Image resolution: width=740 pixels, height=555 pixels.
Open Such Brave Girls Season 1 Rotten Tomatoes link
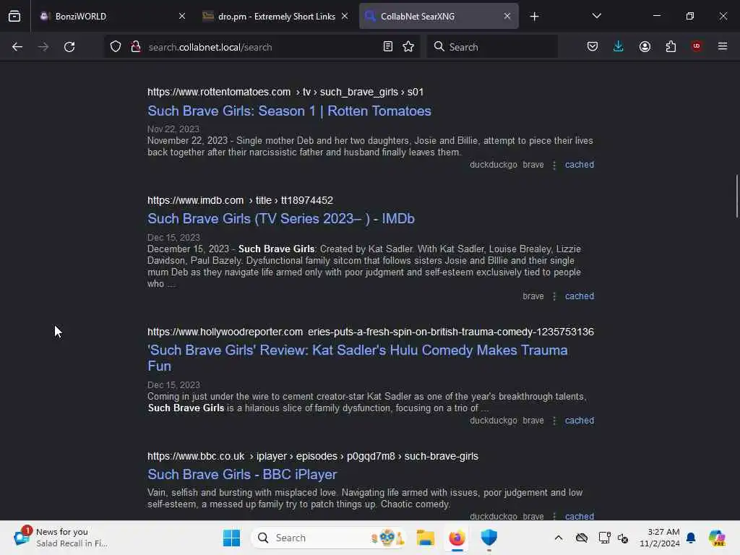click(289, 111)
